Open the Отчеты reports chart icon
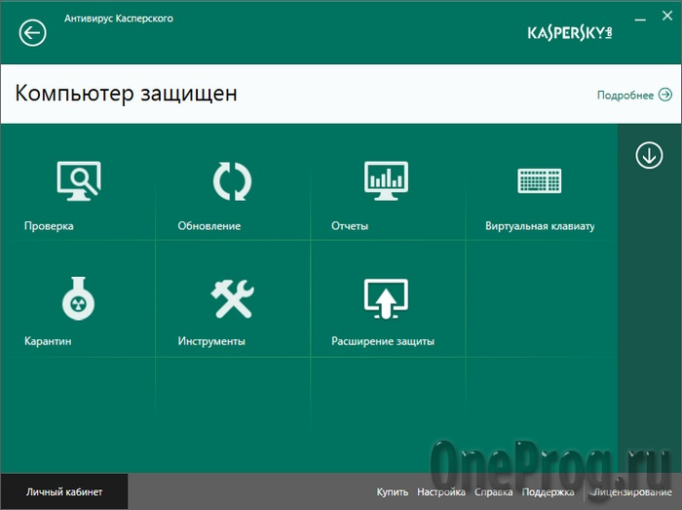The height and width of the screenshot is (510, 682). click(x=386, y=181)
